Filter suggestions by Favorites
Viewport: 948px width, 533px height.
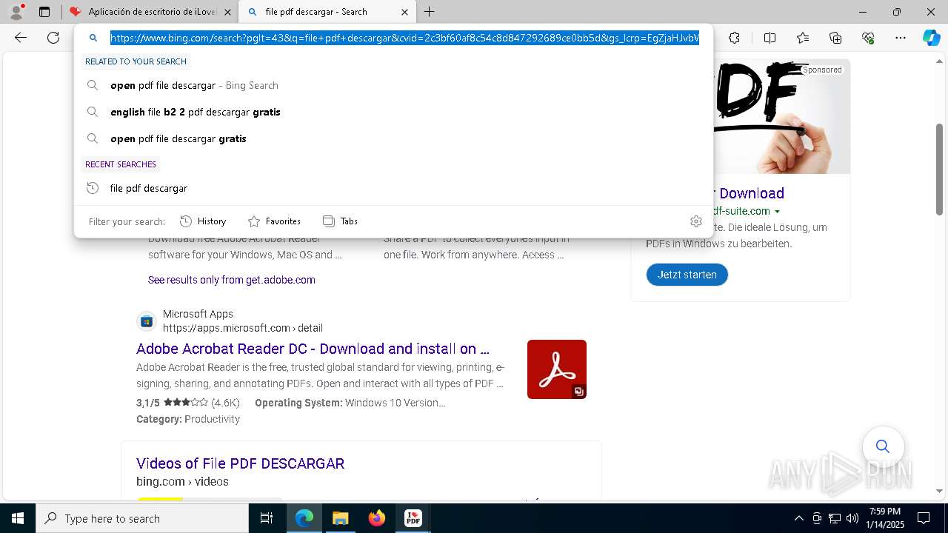[x=274, y=221]
